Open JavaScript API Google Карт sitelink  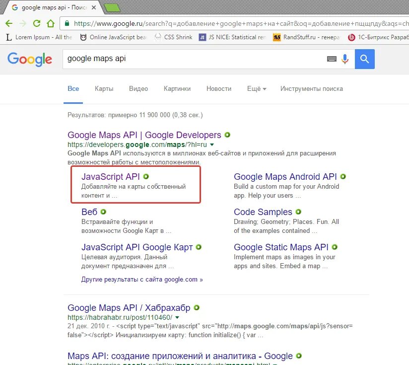coord(137,247)
